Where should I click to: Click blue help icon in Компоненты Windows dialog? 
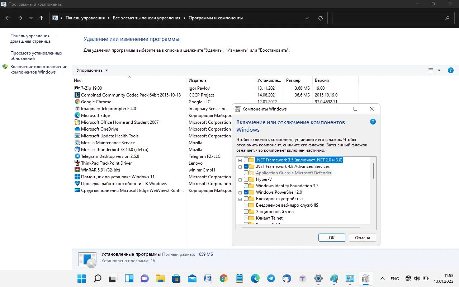[373, 122]
